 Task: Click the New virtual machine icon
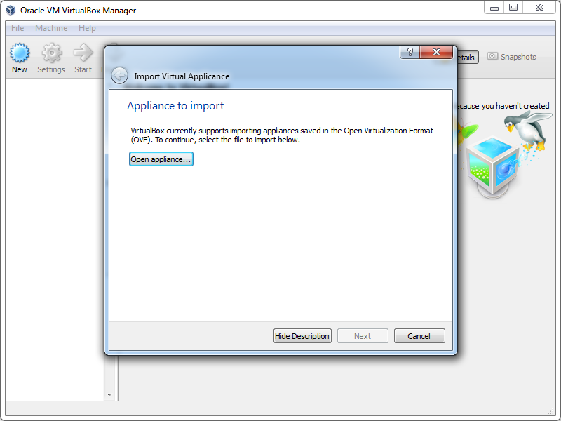(20, 53)
